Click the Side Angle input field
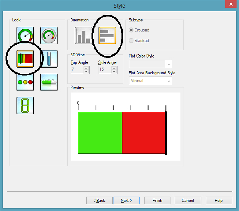 coord(105,70)
